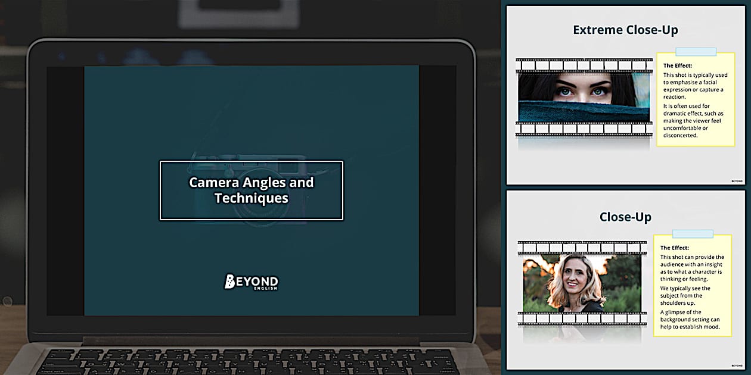Click the 'Camera Angles and Techniques' heading text
Screen dimensions: 751x375
click(251, 190)
